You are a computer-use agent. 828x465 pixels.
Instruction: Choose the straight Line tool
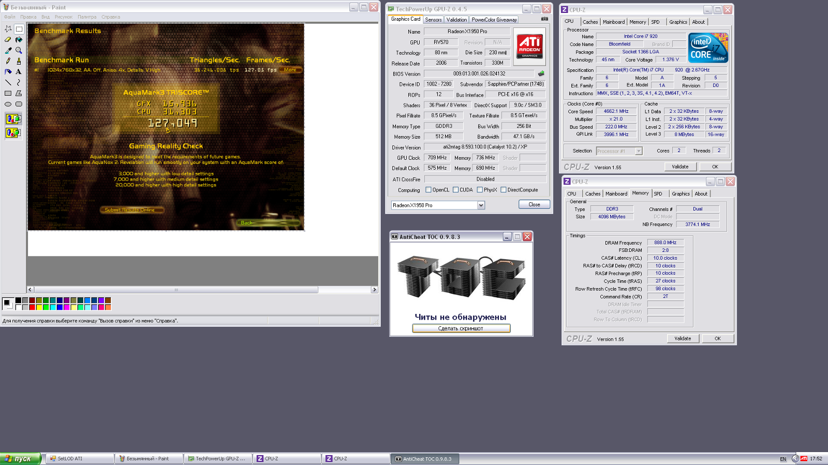[x=8, y=82]
